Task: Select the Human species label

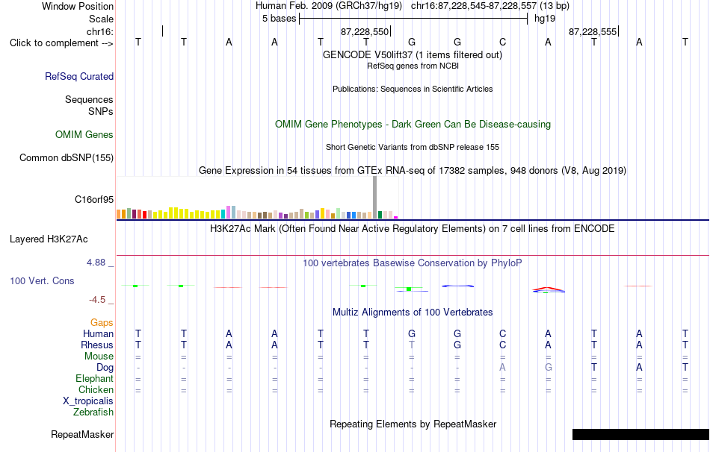Action: pos(98,333)
